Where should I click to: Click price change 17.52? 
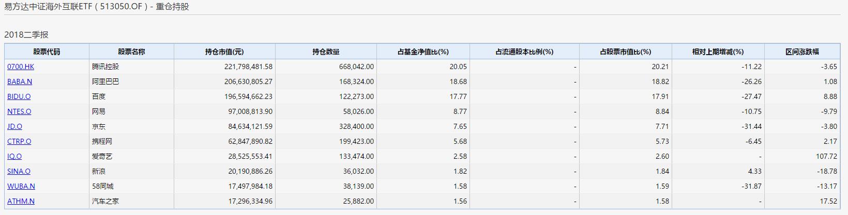(x=828, y=201)
